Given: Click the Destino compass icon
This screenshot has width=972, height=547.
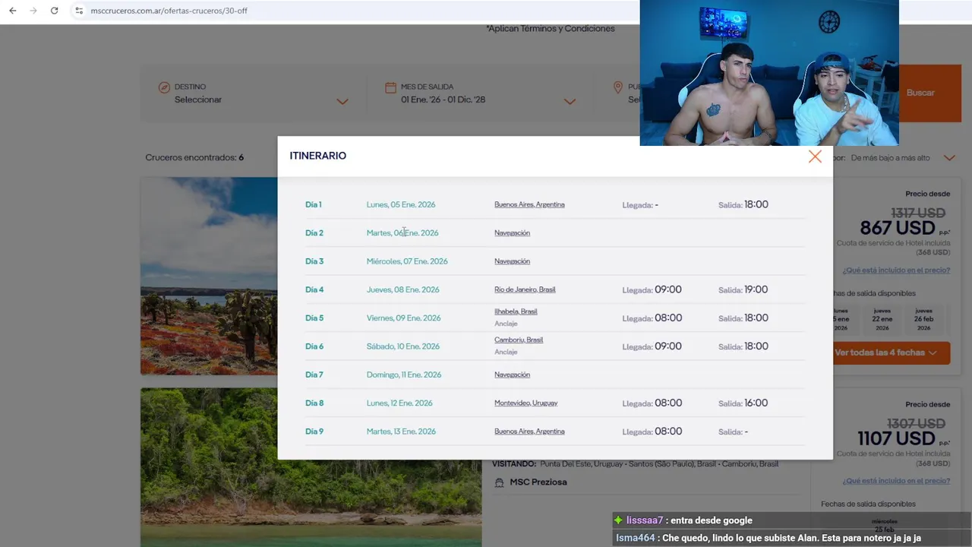Looking at the screenshot, I should (163, 87).
